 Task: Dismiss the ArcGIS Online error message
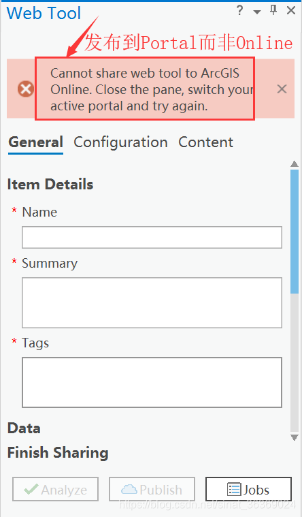[x=282, y=89]
